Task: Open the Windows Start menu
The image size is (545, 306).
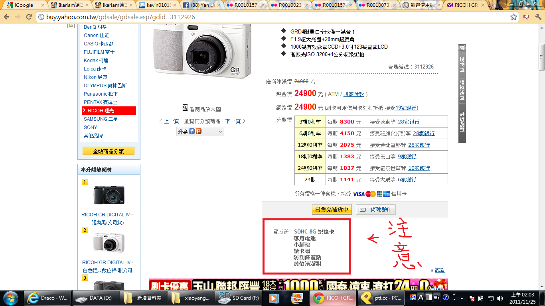Action: coord(10,298)
